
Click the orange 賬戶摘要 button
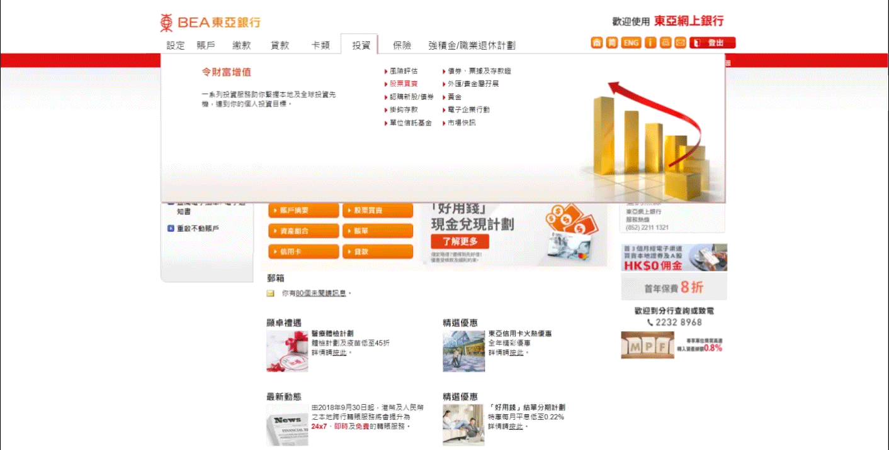303,211
